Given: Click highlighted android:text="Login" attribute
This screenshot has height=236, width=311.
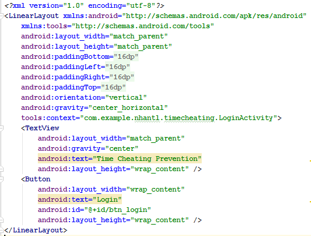Looking at the screenshot, I should [x=80, y=199].
